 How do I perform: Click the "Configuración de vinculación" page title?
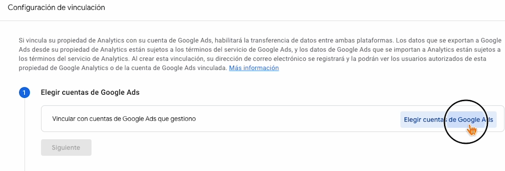57,8
